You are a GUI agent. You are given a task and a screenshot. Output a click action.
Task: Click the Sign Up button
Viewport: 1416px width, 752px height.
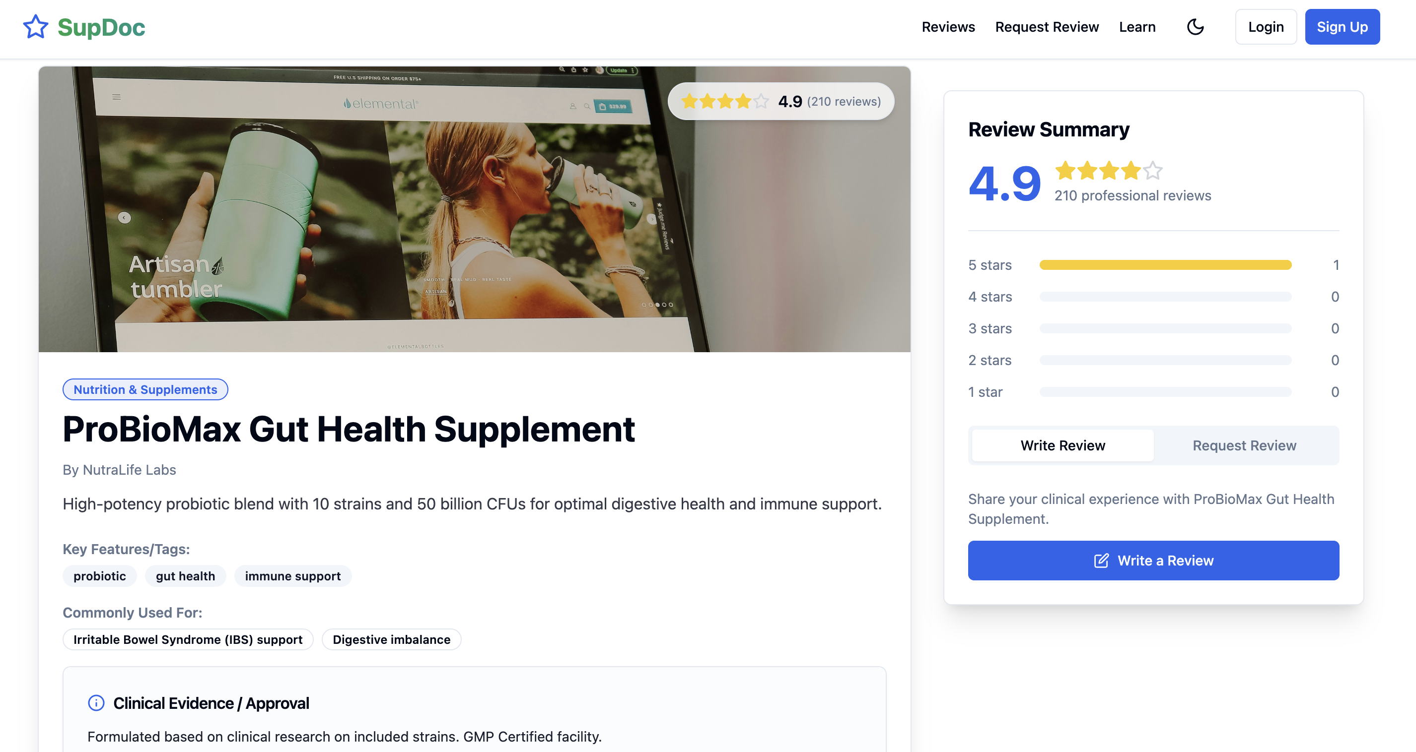click(x=1342, y=27)
